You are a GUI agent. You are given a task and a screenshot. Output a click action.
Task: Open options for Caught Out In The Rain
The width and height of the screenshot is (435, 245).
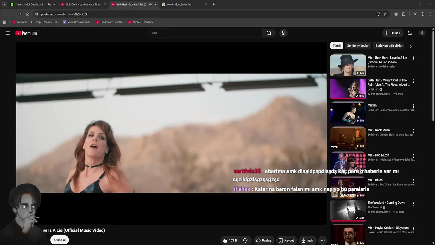pyautogui.click(x=414, y=81)
